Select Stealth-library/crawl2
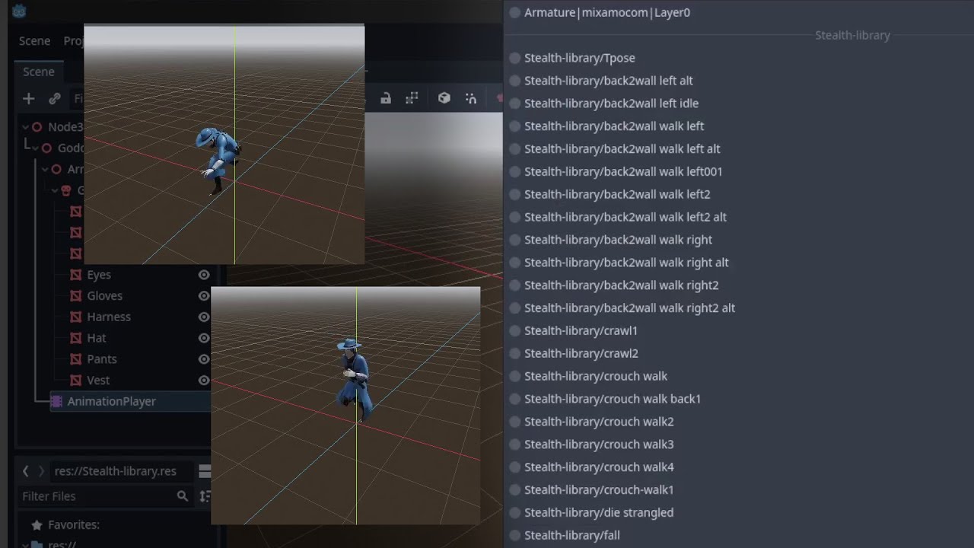974x548 pixels. [x=581, y=354]
